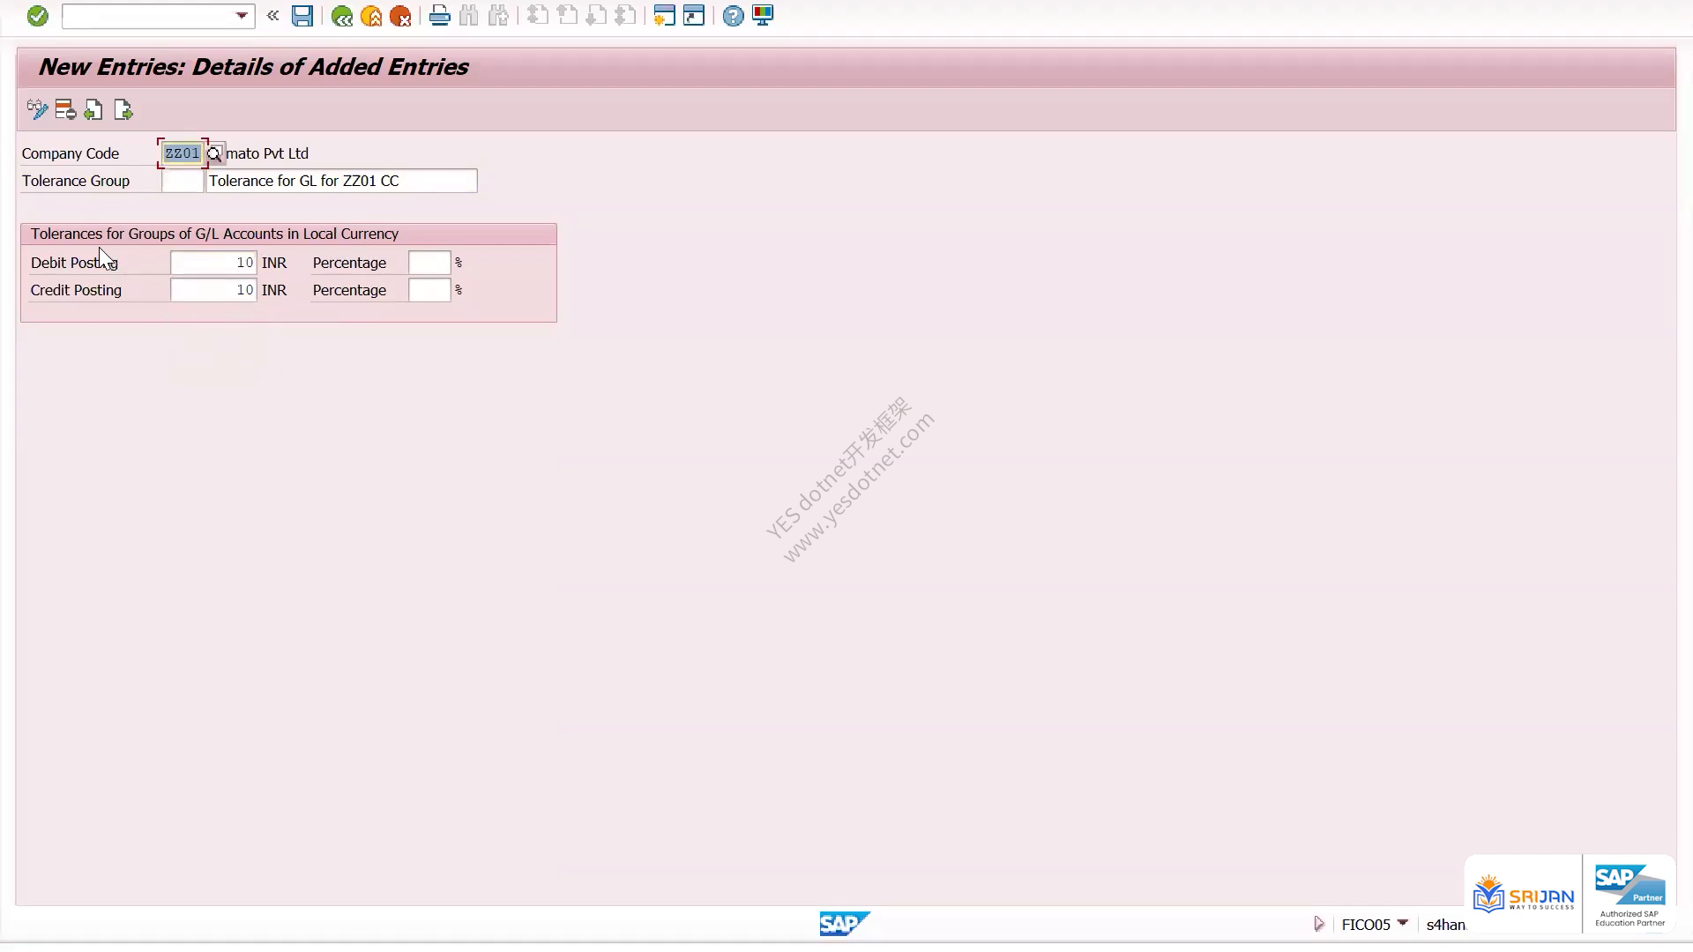This screenshot has width=1693, height=952.
Task: Open the command field dropdown arrow
Action: [242, 16]
